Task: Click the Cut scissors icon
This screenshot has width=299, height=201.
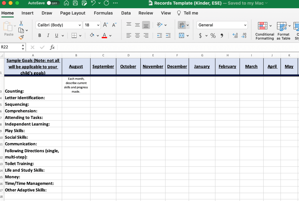Action: 21,23
